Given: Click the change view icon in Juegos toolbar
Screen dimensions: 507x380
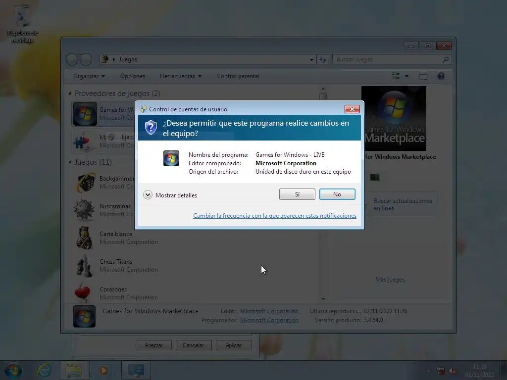Looking at the screenshot, I should pyautogui.click(x=396, y=76).
